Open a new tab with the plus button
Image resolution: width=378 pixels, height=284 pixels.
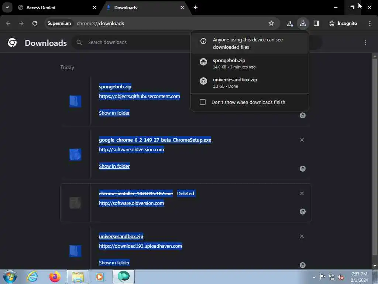196,7
